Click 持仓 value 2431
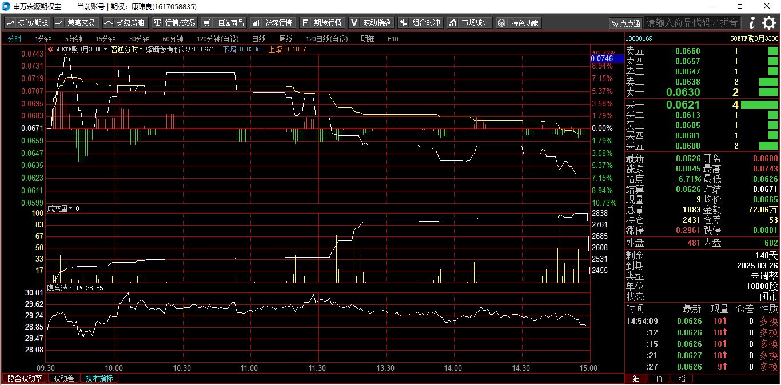The height and width of the screenshot is (385, 781). coord(691,220)
